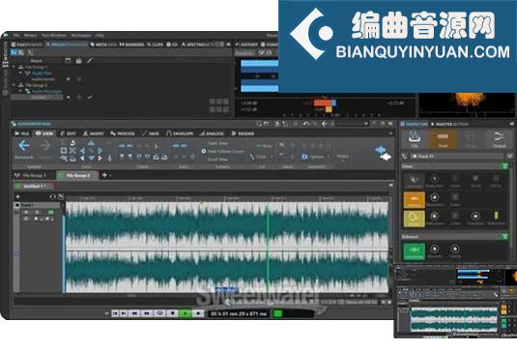Open the Fade ribbon tab
517x351 pixels.
click(151, 133)
